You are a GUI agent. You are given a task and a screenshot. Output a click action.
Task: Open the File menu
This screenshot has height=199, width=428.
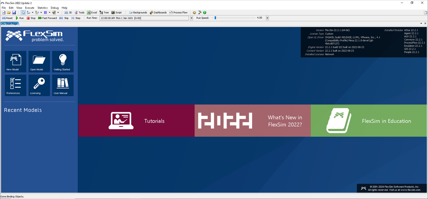click(4, 8)
